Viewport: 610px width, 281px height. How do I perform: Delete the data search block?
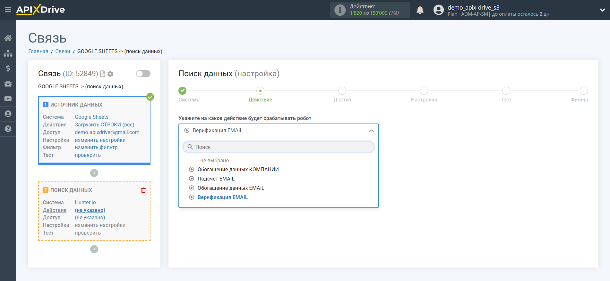pyautogui.click(x=143, y=190)
